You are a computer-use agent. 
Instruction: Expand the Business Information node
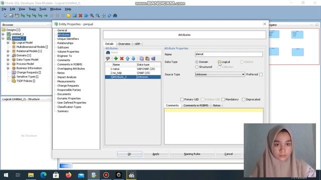[x=8, y=68]
